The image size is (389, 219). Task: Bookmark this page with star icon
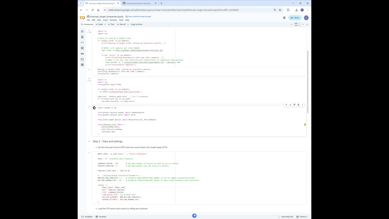(280, 10)
